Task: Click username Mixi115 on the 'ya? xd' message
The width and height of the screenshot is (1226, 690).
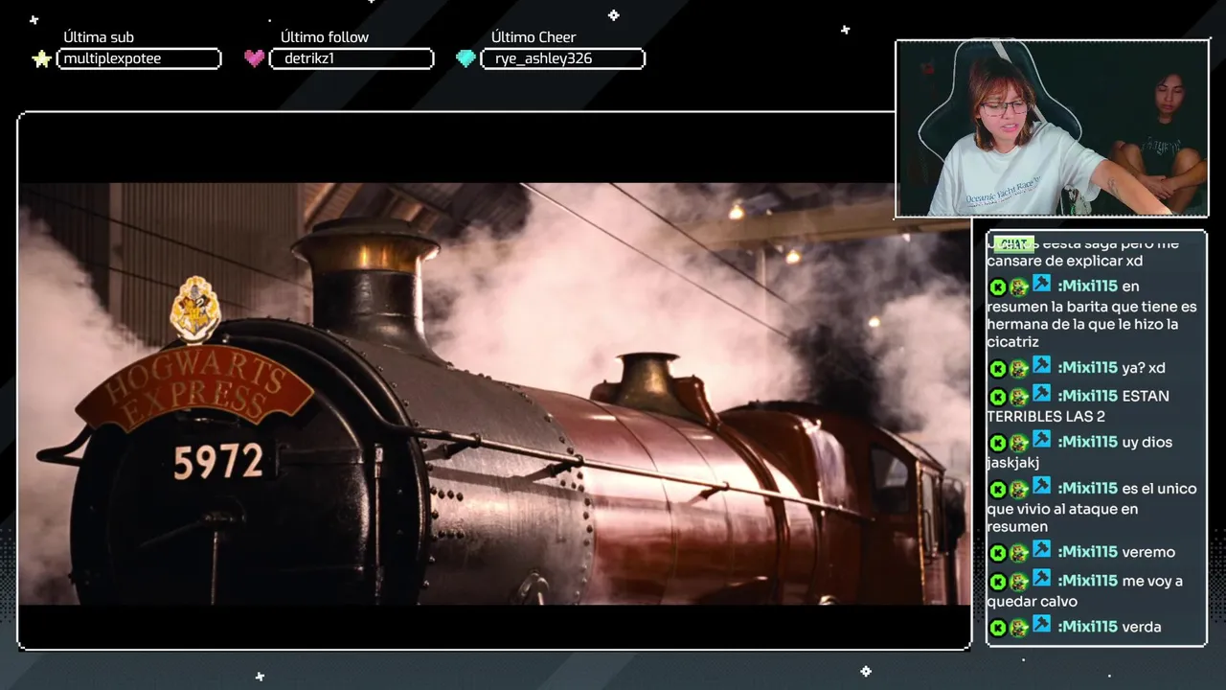Action: (1087, 368)
